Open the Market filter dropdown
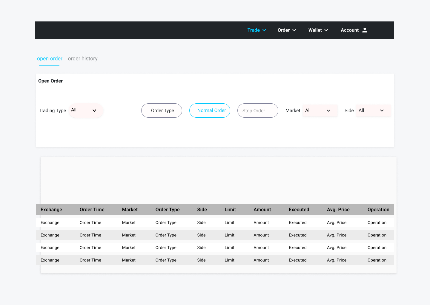The image size is (430, 305). 320,110
